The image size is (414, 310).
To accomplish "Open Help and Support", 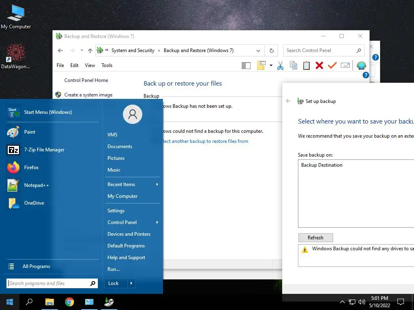I will [x=126, y=258].
